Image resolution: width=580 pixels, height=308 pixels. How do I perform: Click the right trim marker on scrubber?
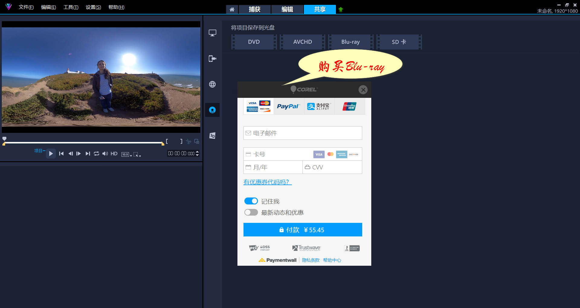pyautogui.click(x=163, y=144)
